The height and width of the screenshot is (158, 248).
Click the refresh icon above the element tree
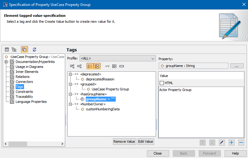pyautogui.click(x=34, y=50)
